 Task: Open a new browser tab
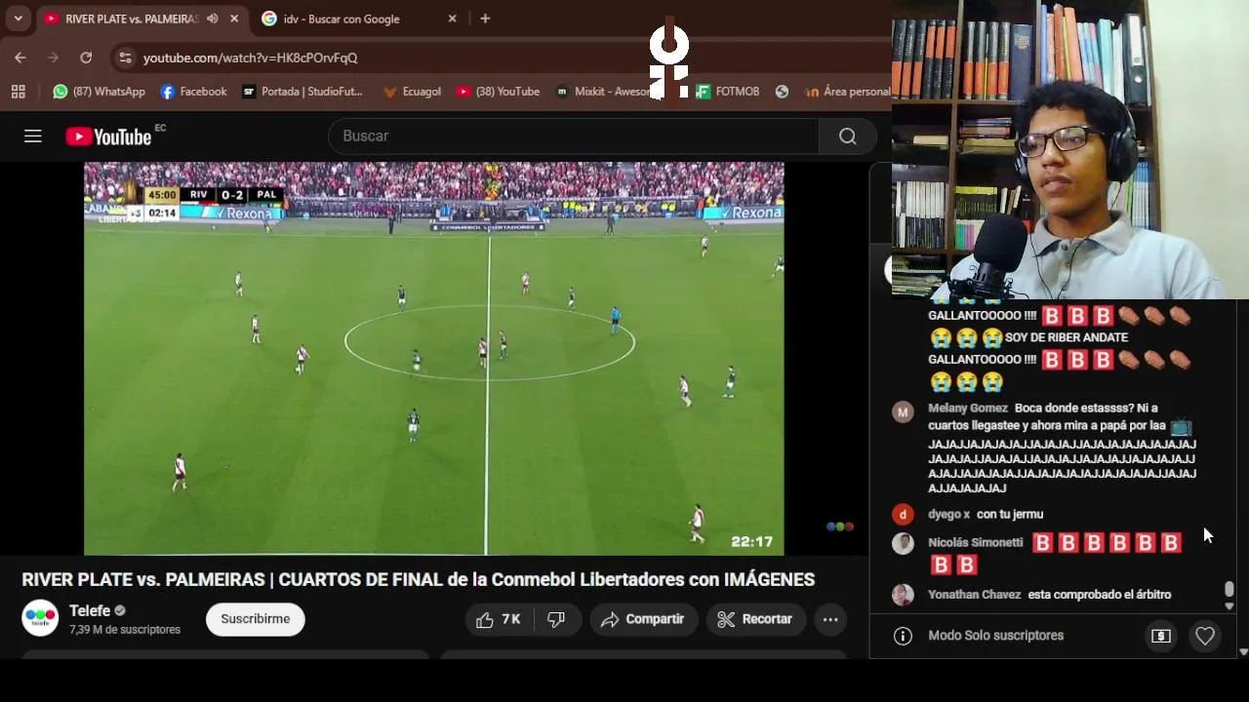[x=485, y=19]
